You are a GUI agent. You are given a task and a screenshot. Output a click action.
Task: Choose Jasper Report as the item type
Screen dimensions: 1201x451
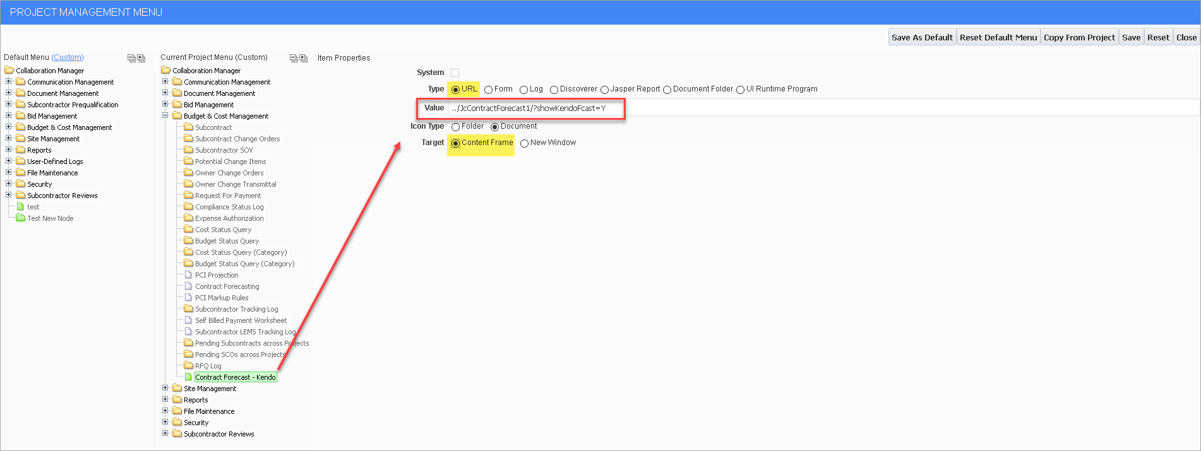604,90
